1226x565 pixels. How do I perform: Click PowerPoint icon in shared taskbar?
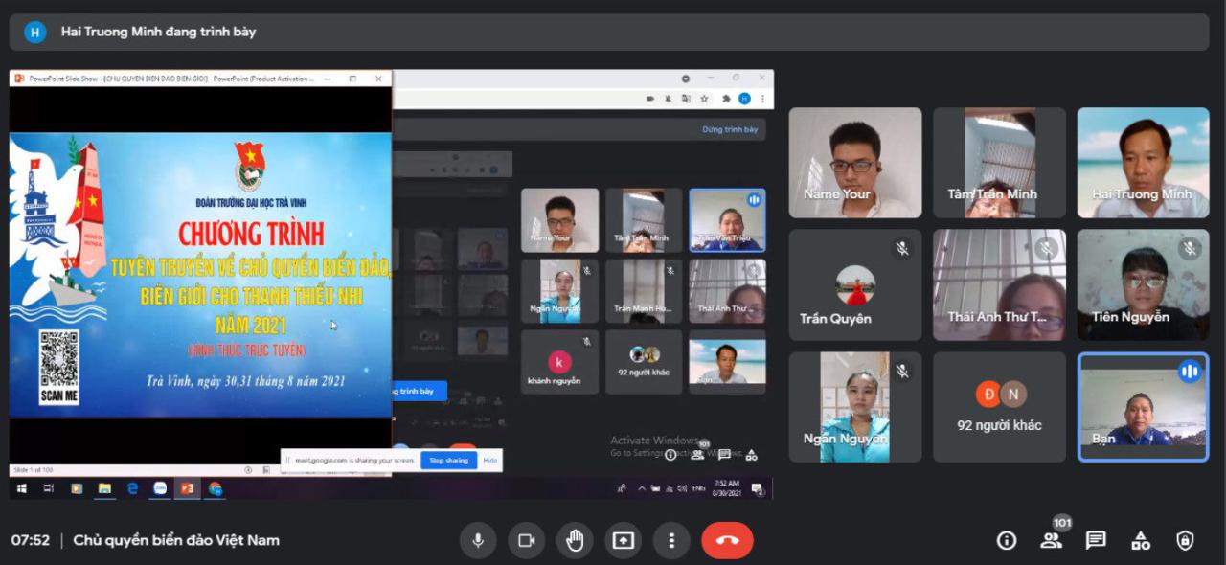tap(188, 488)
